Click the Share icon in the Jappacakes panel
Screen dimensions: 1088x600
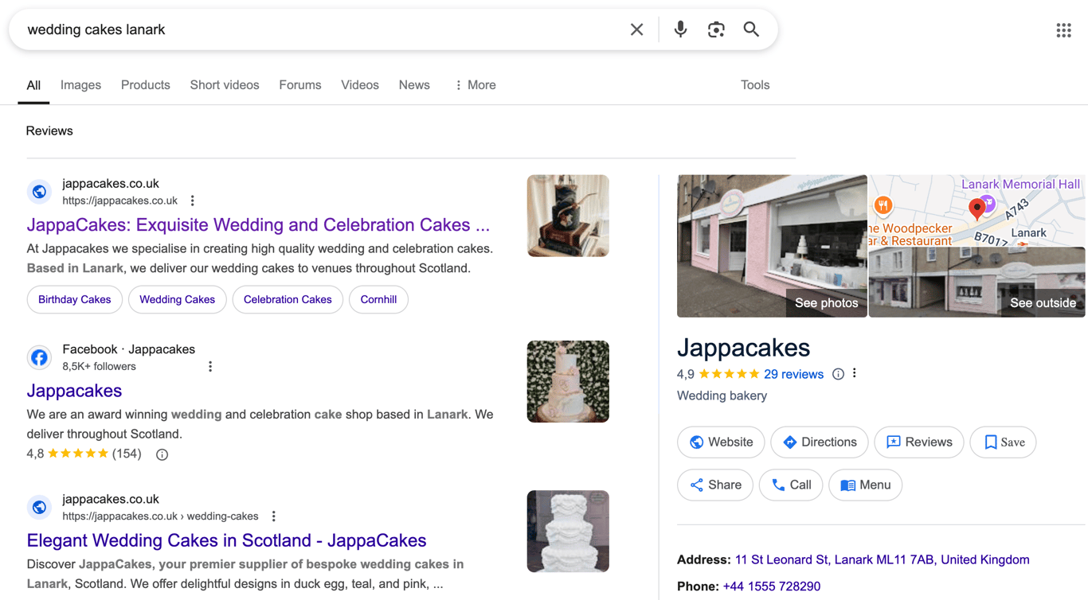[x=714, y=485]
